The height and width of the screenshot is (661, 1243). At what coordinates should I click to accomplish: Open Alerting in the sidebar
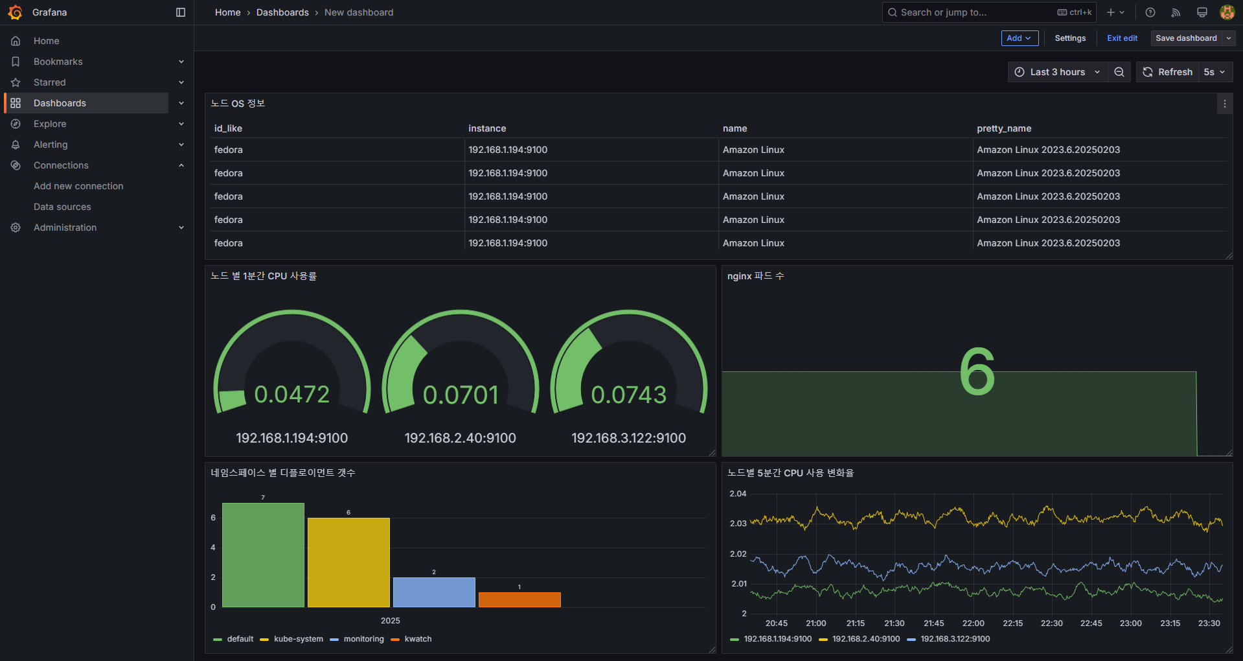pyautogui.click(x=51, y=145)
